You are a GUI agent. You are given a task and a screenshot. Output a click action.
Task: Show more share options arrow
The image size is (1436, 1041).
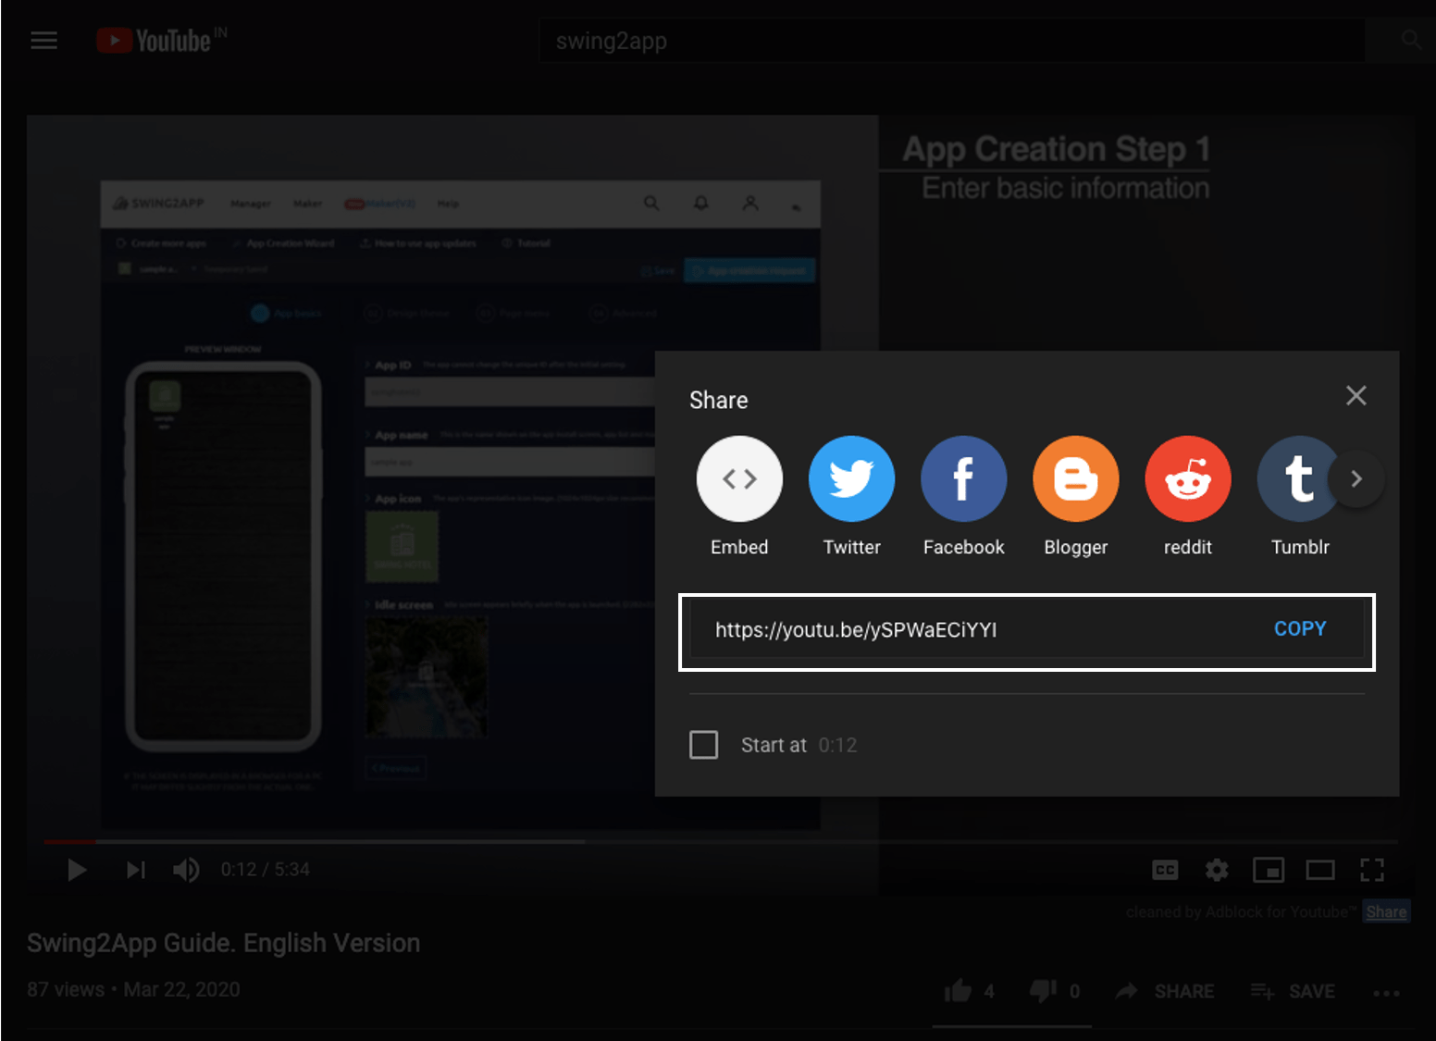pos(1356,479)
